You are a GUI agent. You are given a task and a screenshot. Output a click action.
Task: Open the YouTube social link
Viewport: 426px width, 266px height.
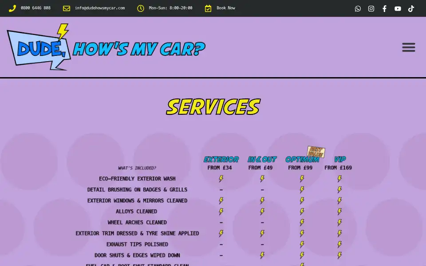[x=398, y=9]
